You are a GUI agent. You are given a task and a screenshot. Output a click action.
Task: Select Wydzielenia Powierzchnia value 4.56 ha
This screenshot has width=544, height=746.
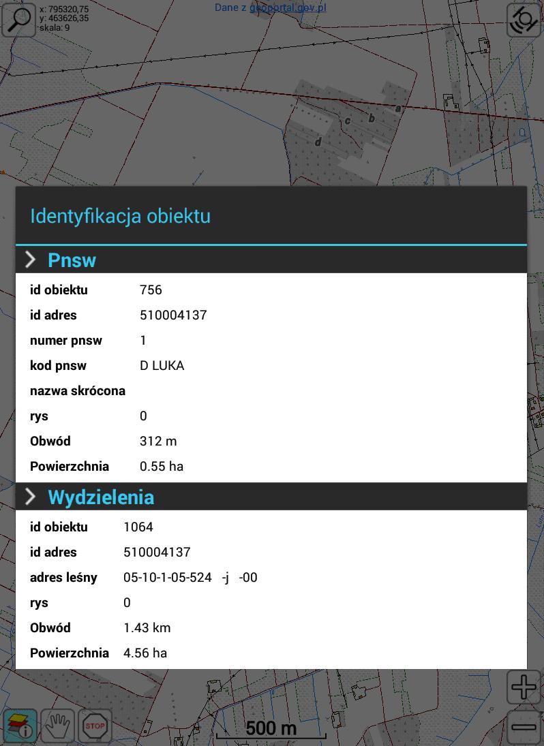pyautogui.click(x=145, y=653)
